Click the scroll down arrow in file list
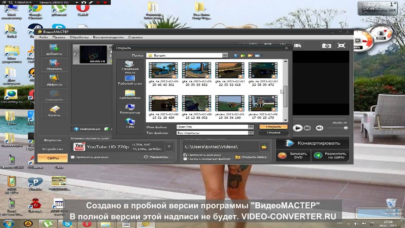The height and width of the screenshot is (228, 405). (x=285, y=120)
